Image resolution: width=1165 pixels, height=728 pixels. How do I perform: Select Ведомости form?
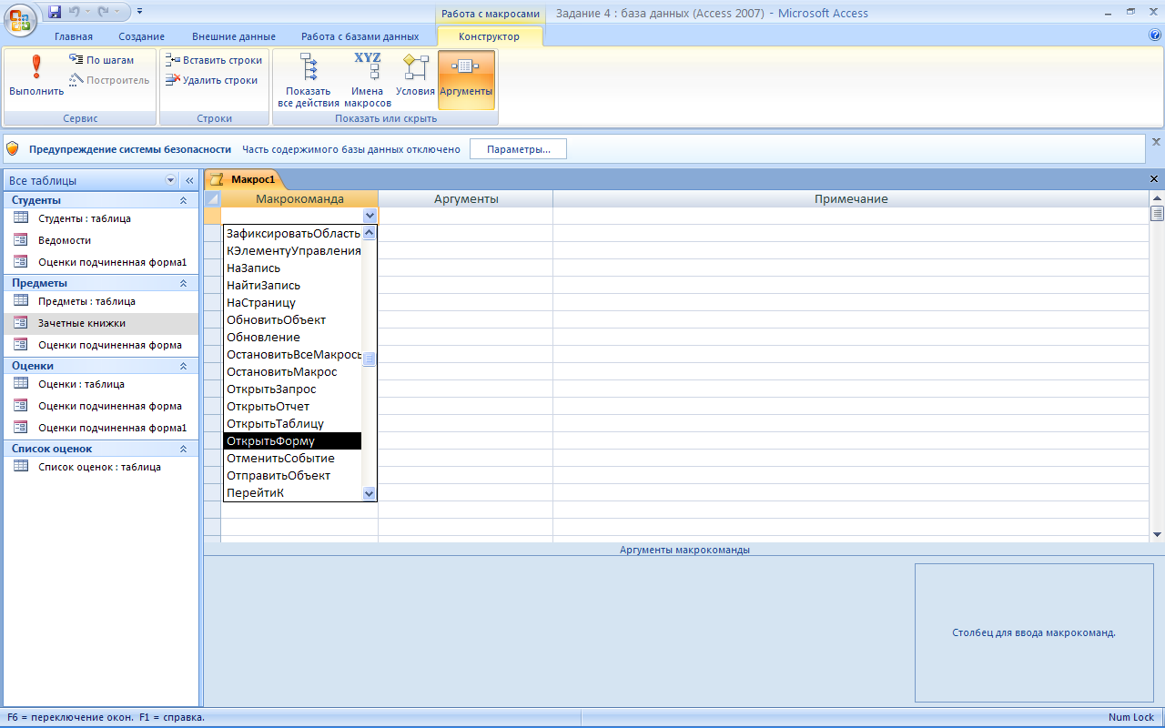coord(101,240)
